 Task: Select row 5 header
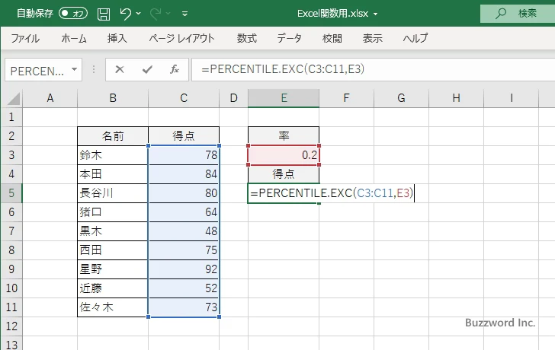[x=11, y=193]
